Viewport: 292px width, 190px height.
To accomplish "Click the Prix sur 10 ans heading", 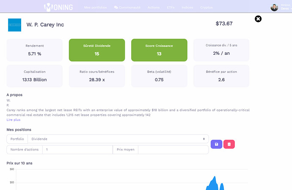I will click(x=19, y=163).
